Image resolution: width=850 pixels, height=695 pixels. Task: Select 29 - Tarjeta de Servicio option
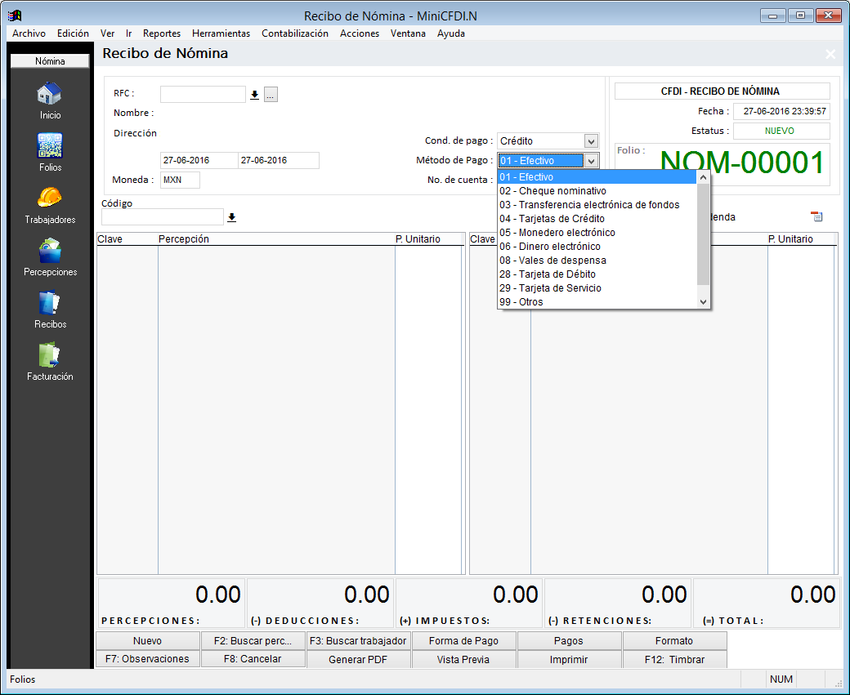point(597,288)
